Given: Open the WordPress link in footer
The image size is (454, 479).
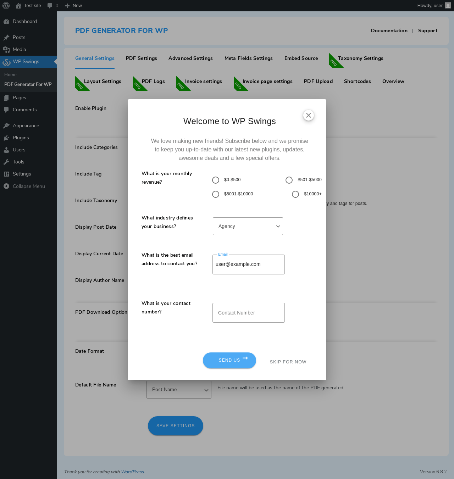Looking at the screenshot, I should point(132,472).
